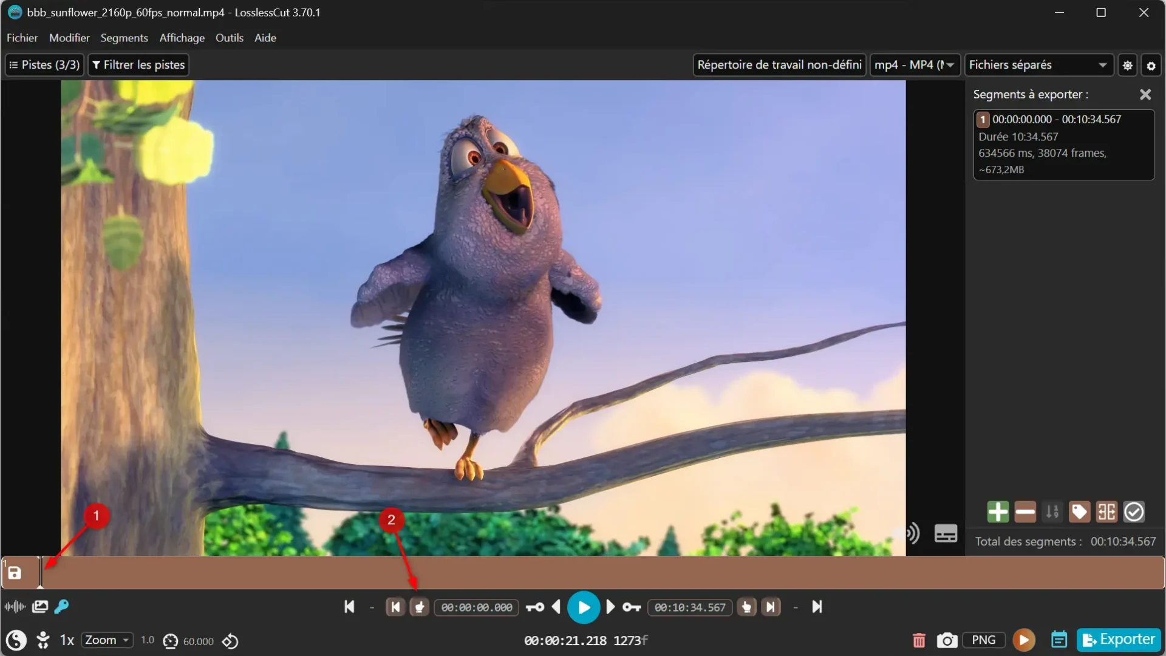The width and height of the screenshot is (1166, 656).
Task: Open settings with the gear icon
Action: point(1151,66)
